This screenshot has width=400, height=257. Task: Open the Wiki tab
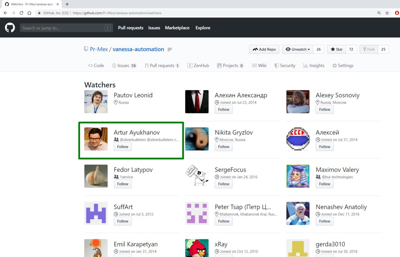(259, 66)
